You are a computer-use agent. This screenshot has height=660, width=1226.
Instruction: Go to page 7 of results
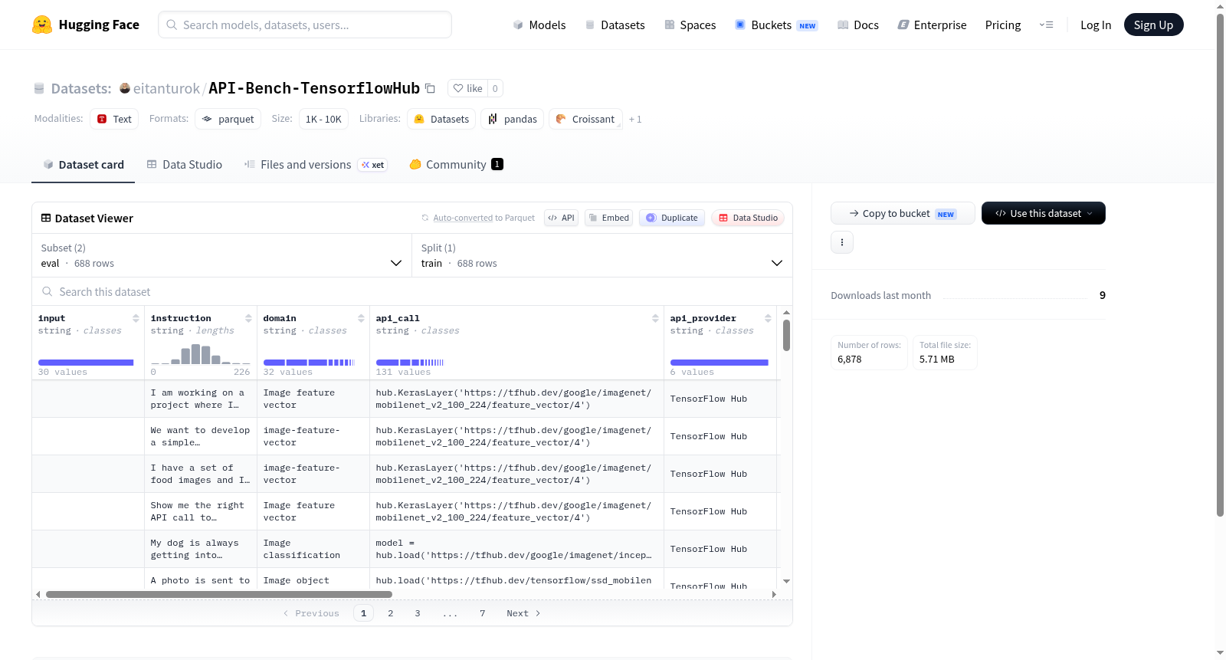coord(483,613)
